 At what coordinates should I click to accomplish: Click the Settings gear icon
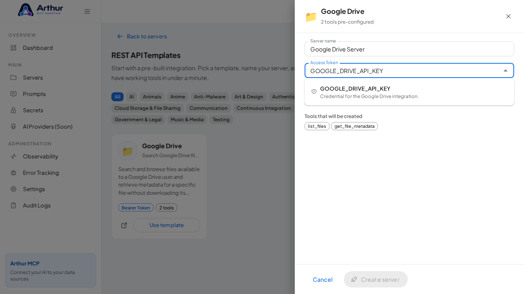pos(14,189)
